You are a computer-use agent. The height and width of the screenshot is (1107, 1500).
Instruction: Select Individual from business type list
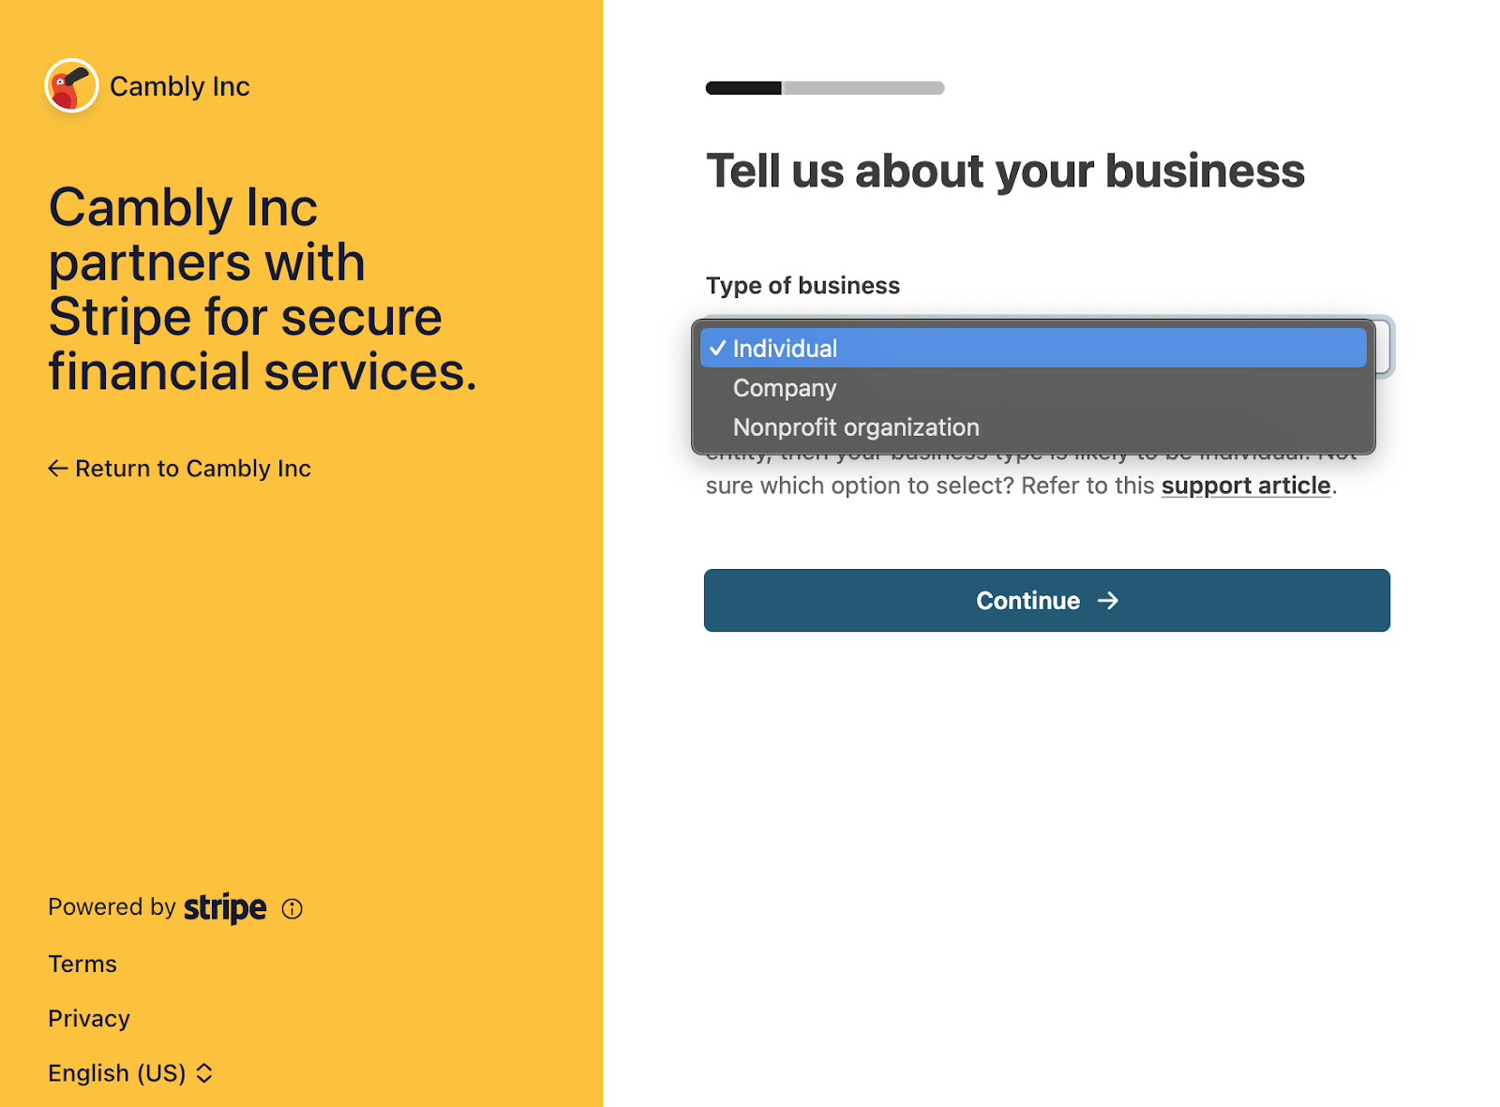(x=1033, y=348)
